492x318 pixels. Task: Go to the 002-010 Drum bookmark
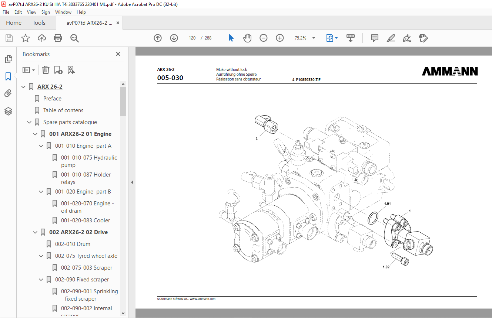coord(73,244)
